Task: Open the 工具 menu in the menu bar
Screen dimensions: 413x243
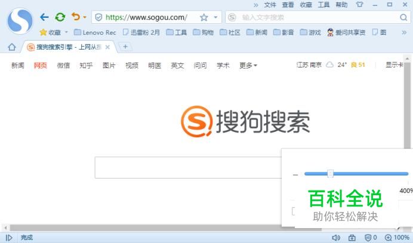Action: 323,5
